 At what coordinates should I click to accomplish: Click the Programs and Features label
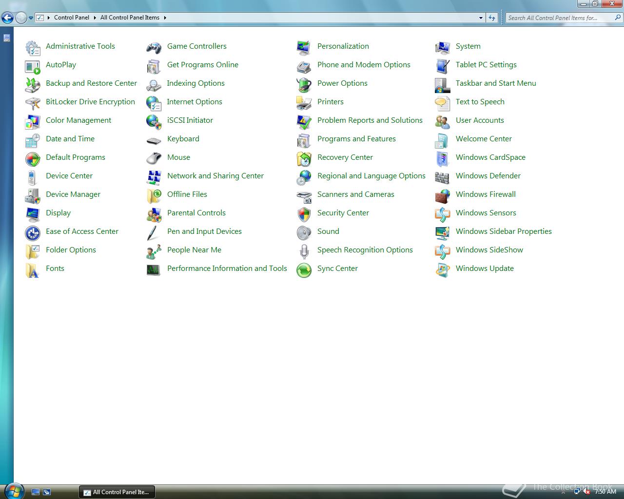point(356,139)
